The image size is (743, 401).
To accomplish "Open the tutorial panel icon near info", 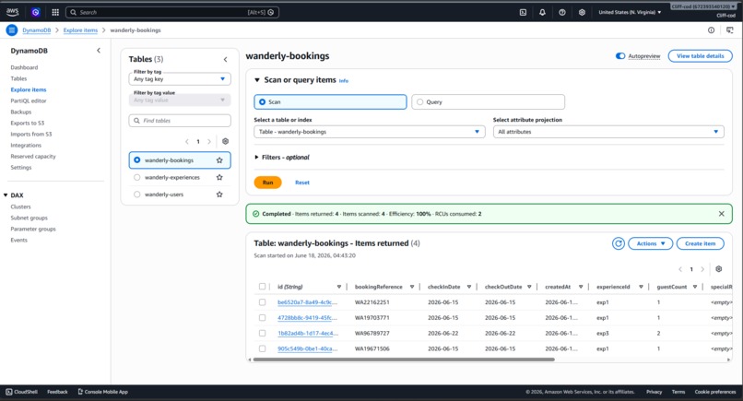I will tap(730, 30).
